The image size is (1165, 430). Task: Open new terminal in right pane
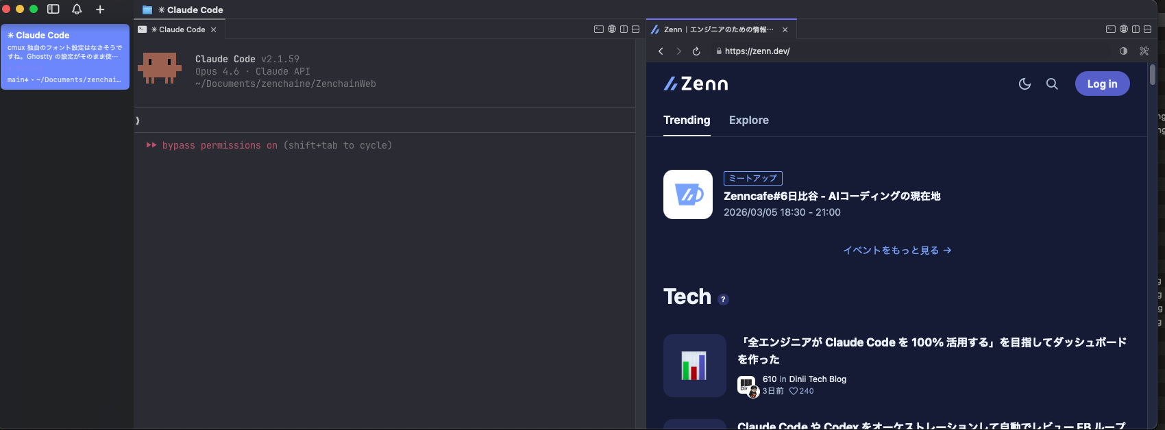click(1111, 29)
